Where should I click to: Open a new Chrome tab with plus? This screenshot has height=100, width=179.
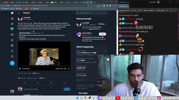95,2
